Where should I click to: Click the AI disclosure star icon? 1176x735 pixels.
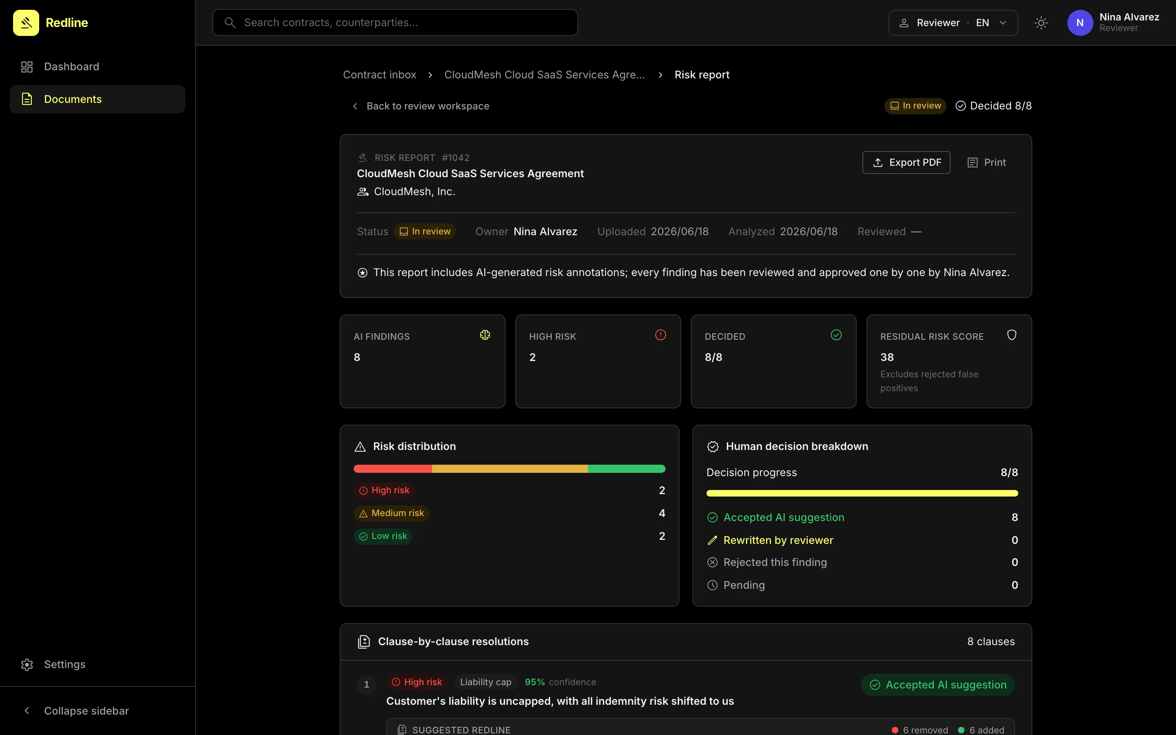pos(363,273)
